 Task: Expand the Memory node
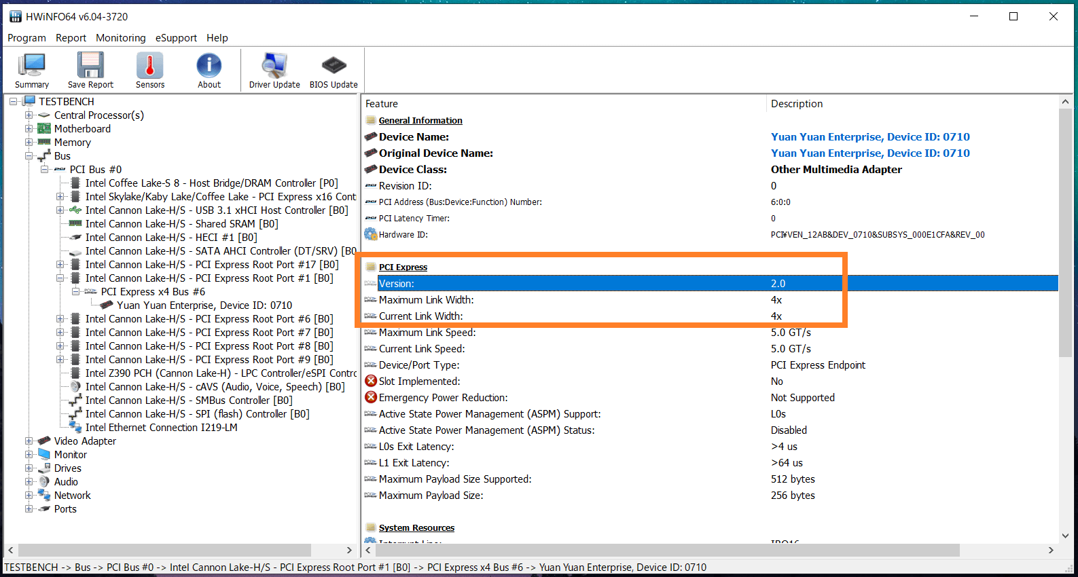(29, 142)
